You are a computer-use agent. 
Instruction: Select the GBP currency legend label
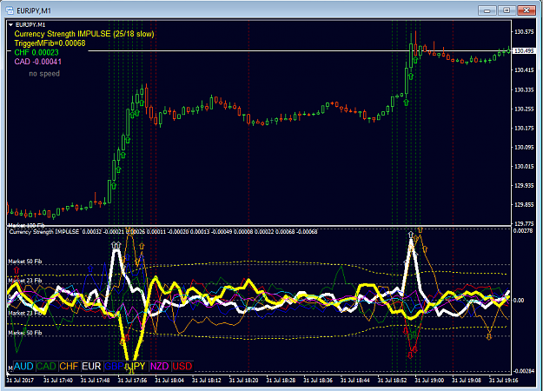click(114, 366)
